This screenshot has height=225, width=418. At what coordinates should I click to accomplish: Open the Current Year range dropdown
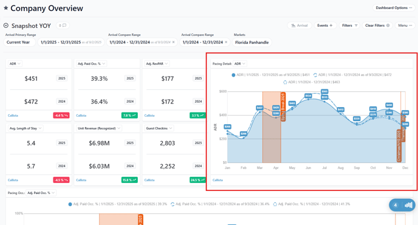[19, 42]
